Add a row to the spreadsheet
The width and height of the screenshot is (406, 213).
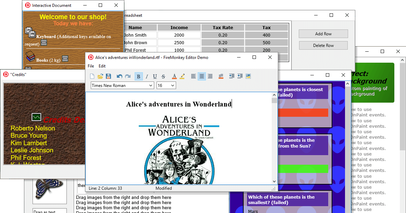click(x=323, y=34)
